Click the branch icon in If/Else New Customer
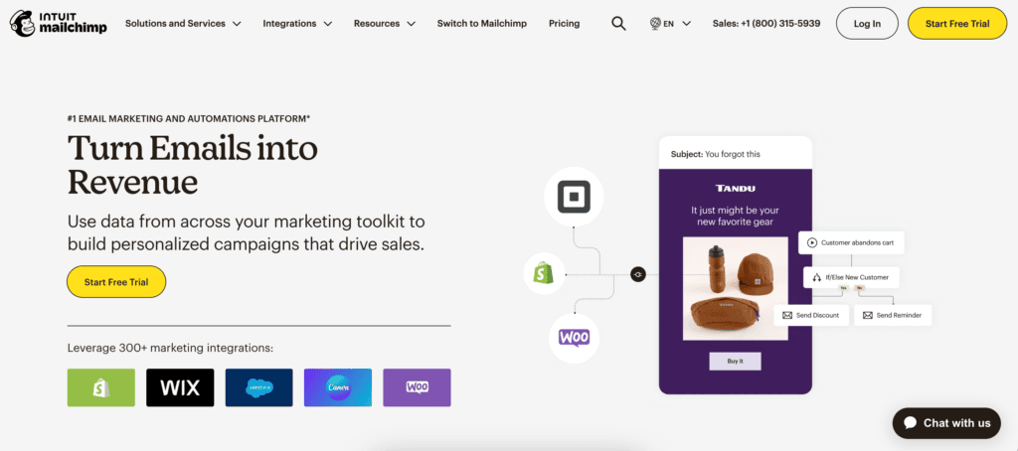1018x451 pixels. 817,278
